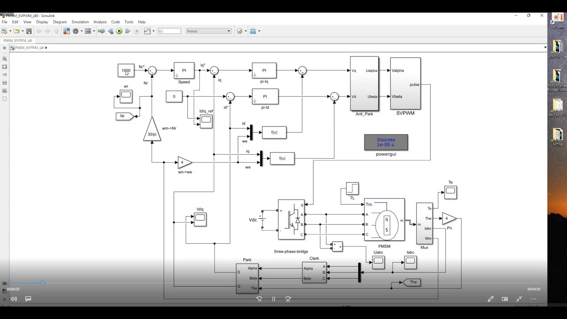Click the Step Back icon

click(x=110, y=31)
